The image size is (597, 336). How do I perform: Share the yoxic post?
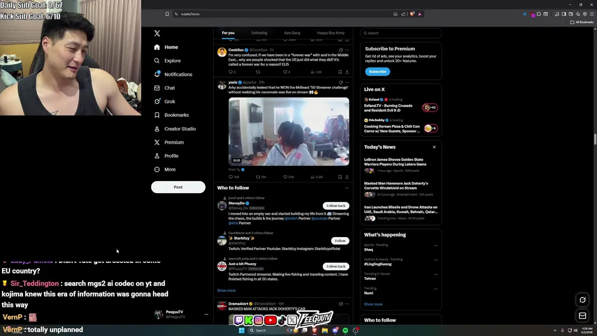click(x=347, y=177)
